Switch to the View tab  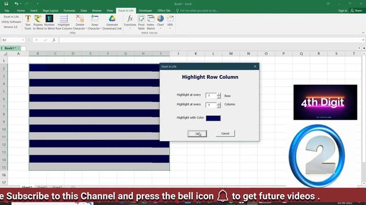(x=110, y=11)
